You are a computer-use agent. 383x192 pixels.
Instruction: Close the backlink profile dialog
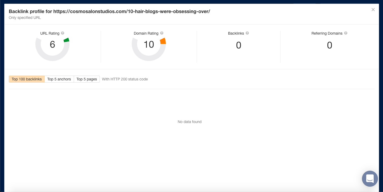click(x=373, y=10)
